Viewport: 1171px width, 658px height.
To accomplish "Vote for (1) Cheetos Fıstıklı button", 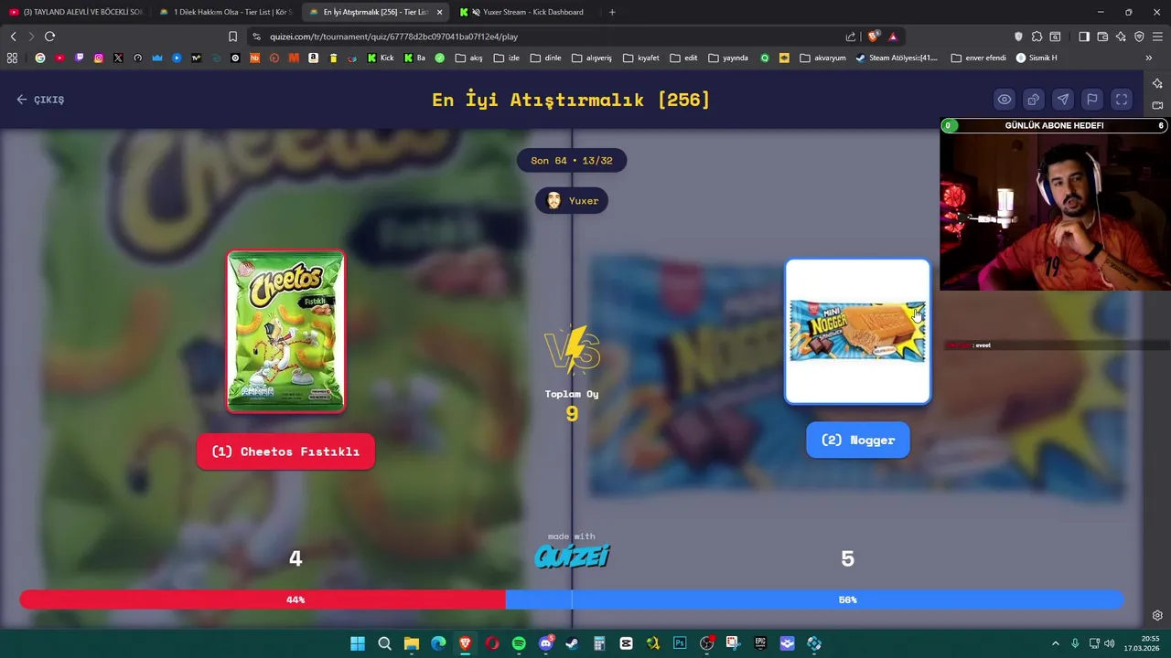I will click(285, 451).
